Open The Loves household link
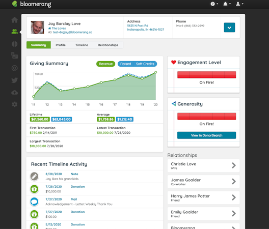This screenshot has width=269, height=229. (x=59, y=28)
